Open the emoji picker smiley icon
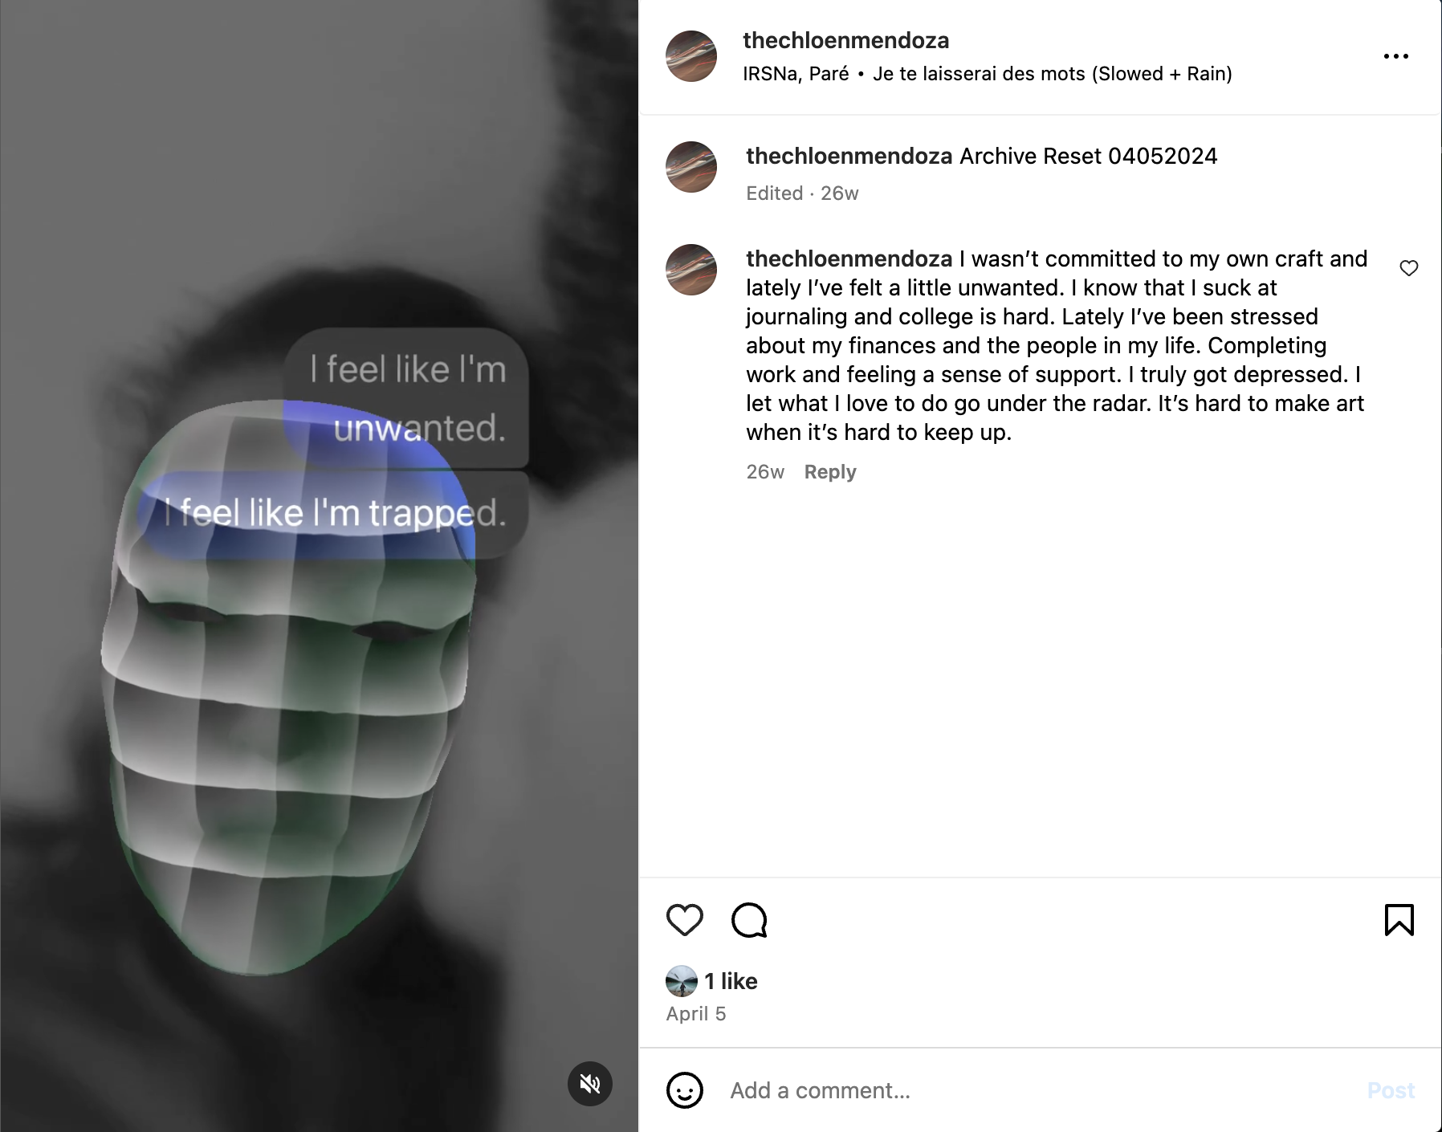Viewport: 1442px width, 1132px height. [685, 1090]
